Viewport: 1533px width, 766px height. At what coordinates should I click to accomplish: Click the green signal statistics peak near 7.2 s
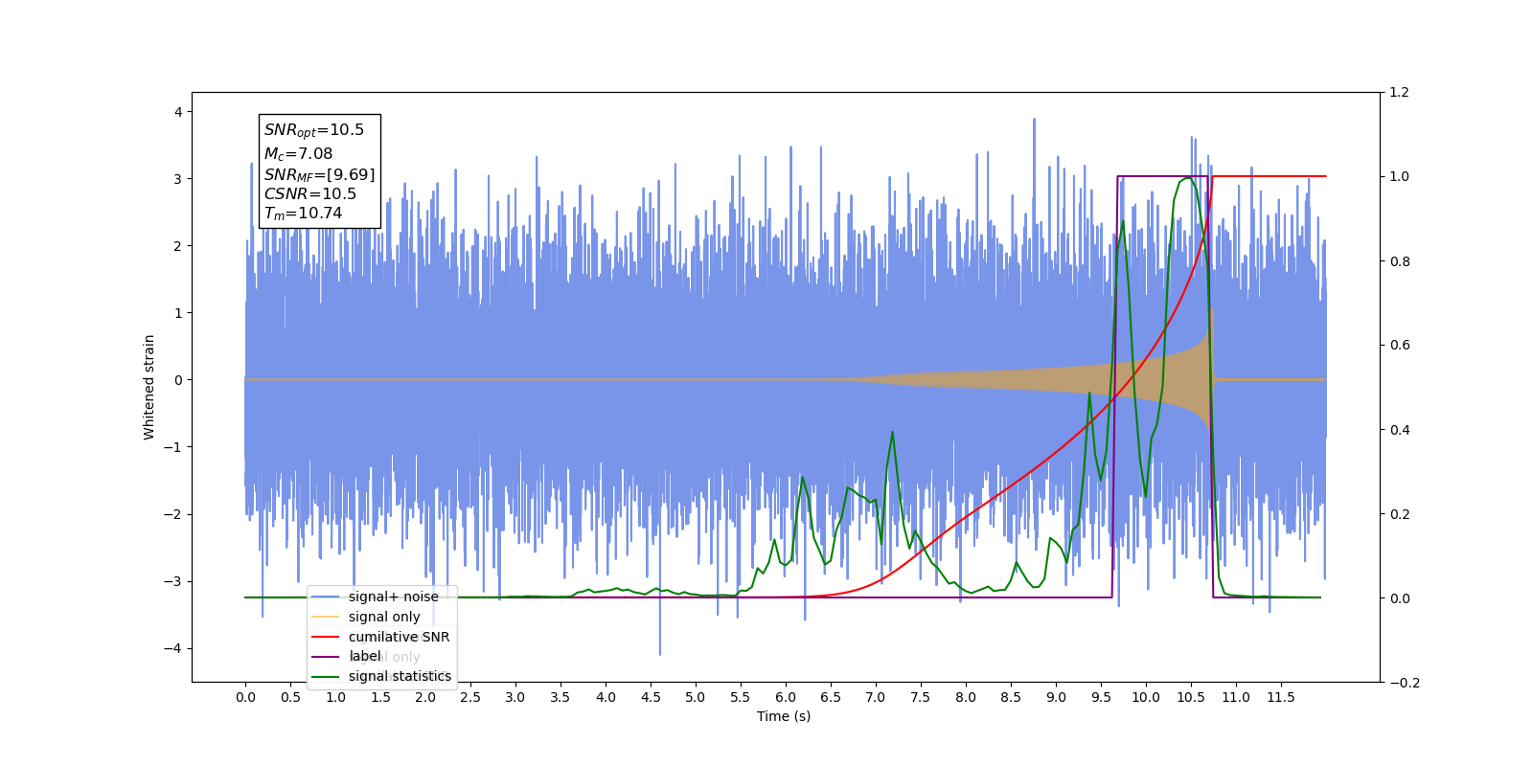892,432
